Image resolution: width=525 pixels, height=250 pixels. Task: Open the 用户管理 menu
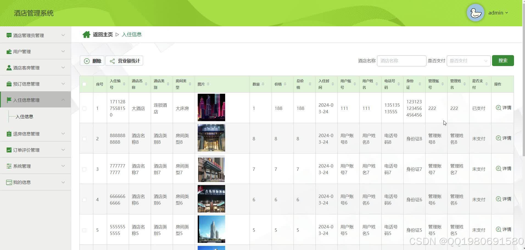[35, 52]
